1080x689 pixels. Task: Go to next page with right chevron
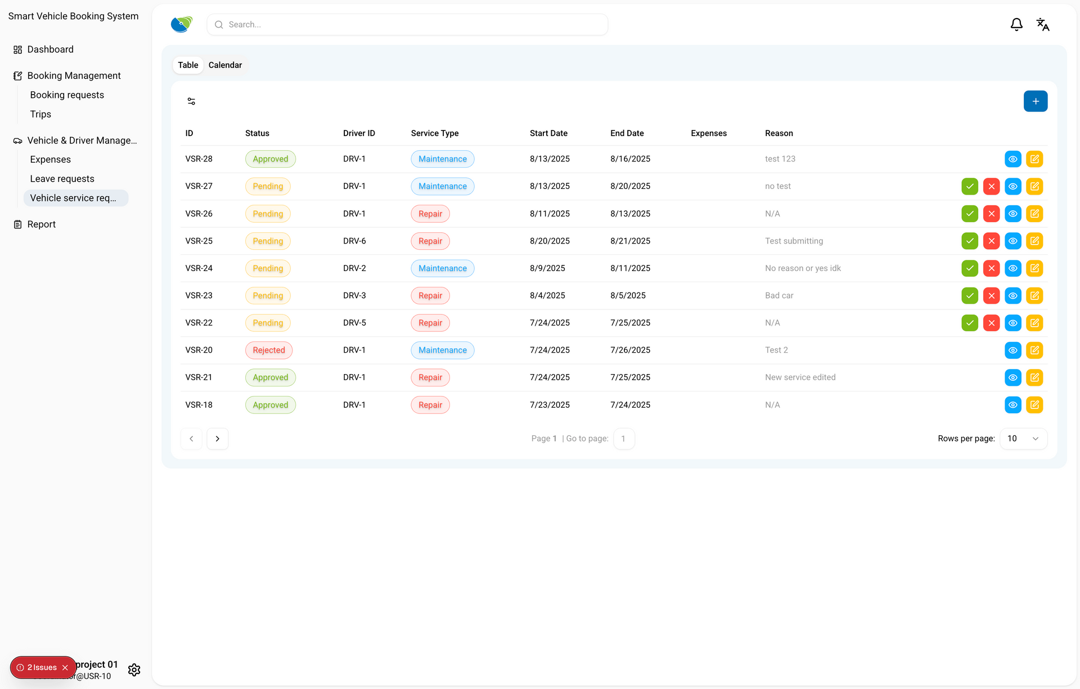(217, 439)
